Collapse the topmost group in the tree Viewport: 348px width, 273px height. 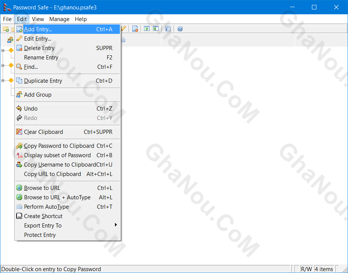click(x=3, y=51)
